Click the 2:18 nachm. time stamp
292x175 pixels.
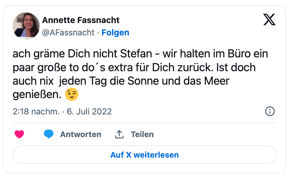click(36, 112)
